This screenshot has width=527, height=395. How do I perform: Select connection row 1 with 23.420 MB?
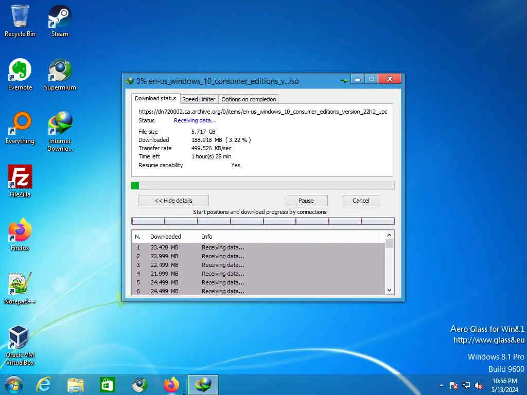tap(258, 247)
